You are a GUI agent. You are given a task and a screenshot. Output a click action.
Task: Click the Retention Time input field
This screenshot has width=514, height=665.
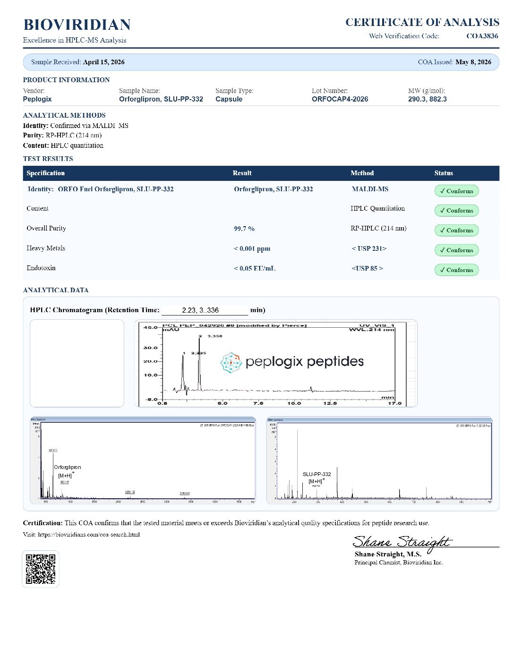point(205,310)
